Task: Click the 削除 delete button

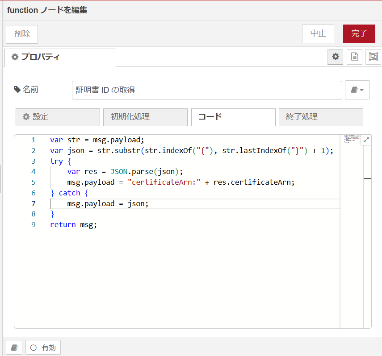Action: coord(22,34)
